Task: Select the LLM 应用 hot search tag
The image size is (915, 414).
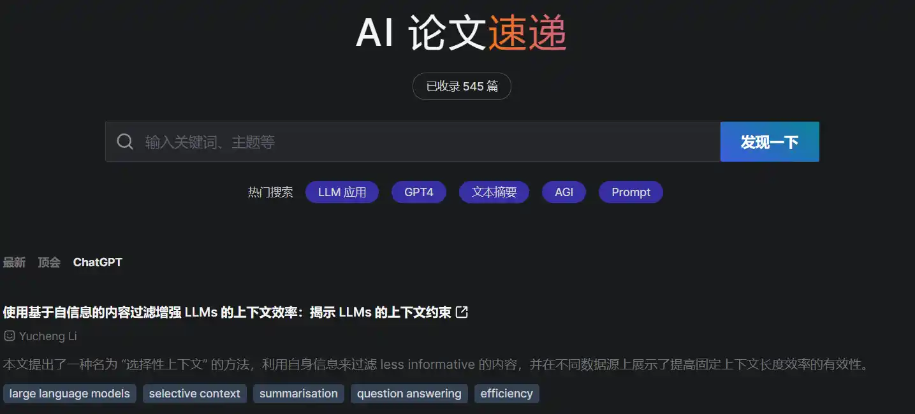Action: coord(342,192)
